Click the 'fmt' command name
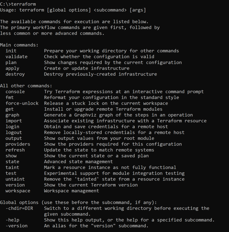 coord(10,98)
